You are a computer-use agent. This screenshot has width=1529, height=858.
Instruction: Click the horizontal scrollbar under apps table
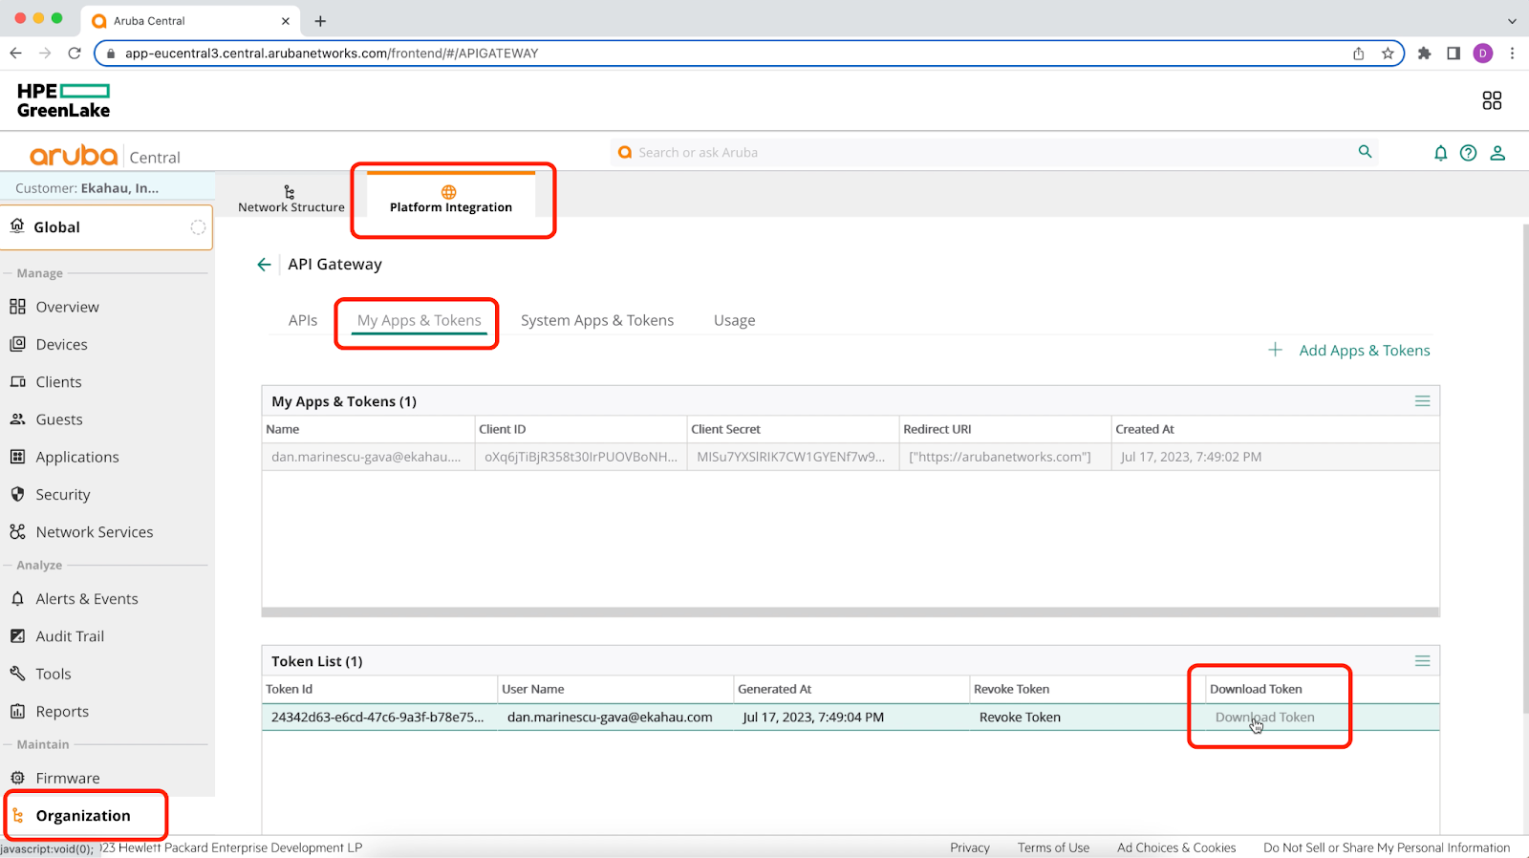pyautogui.click(x=850, y=612)
